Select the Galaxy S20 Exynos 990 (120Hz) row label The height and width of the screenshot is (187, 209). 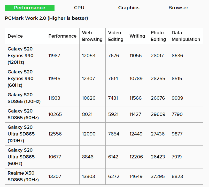[x=20, y=56]
